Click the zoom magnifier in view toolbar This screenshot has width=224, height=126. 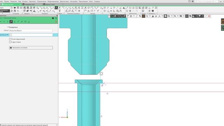click(147, 16)
